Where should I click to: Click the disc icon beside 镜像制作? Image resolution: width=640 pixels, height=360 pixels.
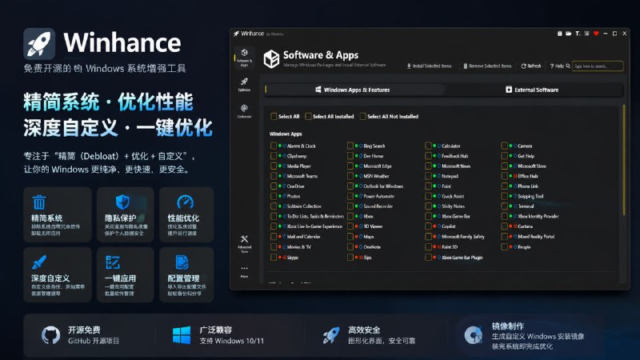click(474, 335)
